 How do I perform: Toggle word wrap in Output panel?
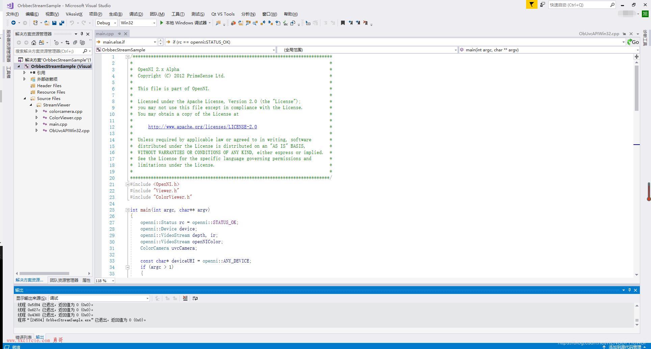pos(195,298)
